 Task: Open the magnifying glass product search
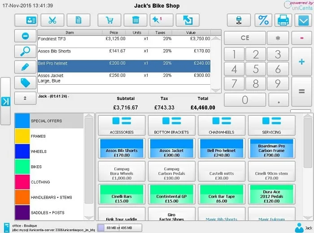26,52
